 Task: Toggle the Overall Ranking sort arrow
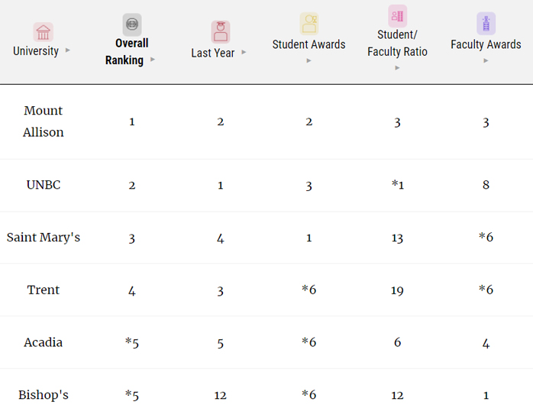(x=153, y=60)
